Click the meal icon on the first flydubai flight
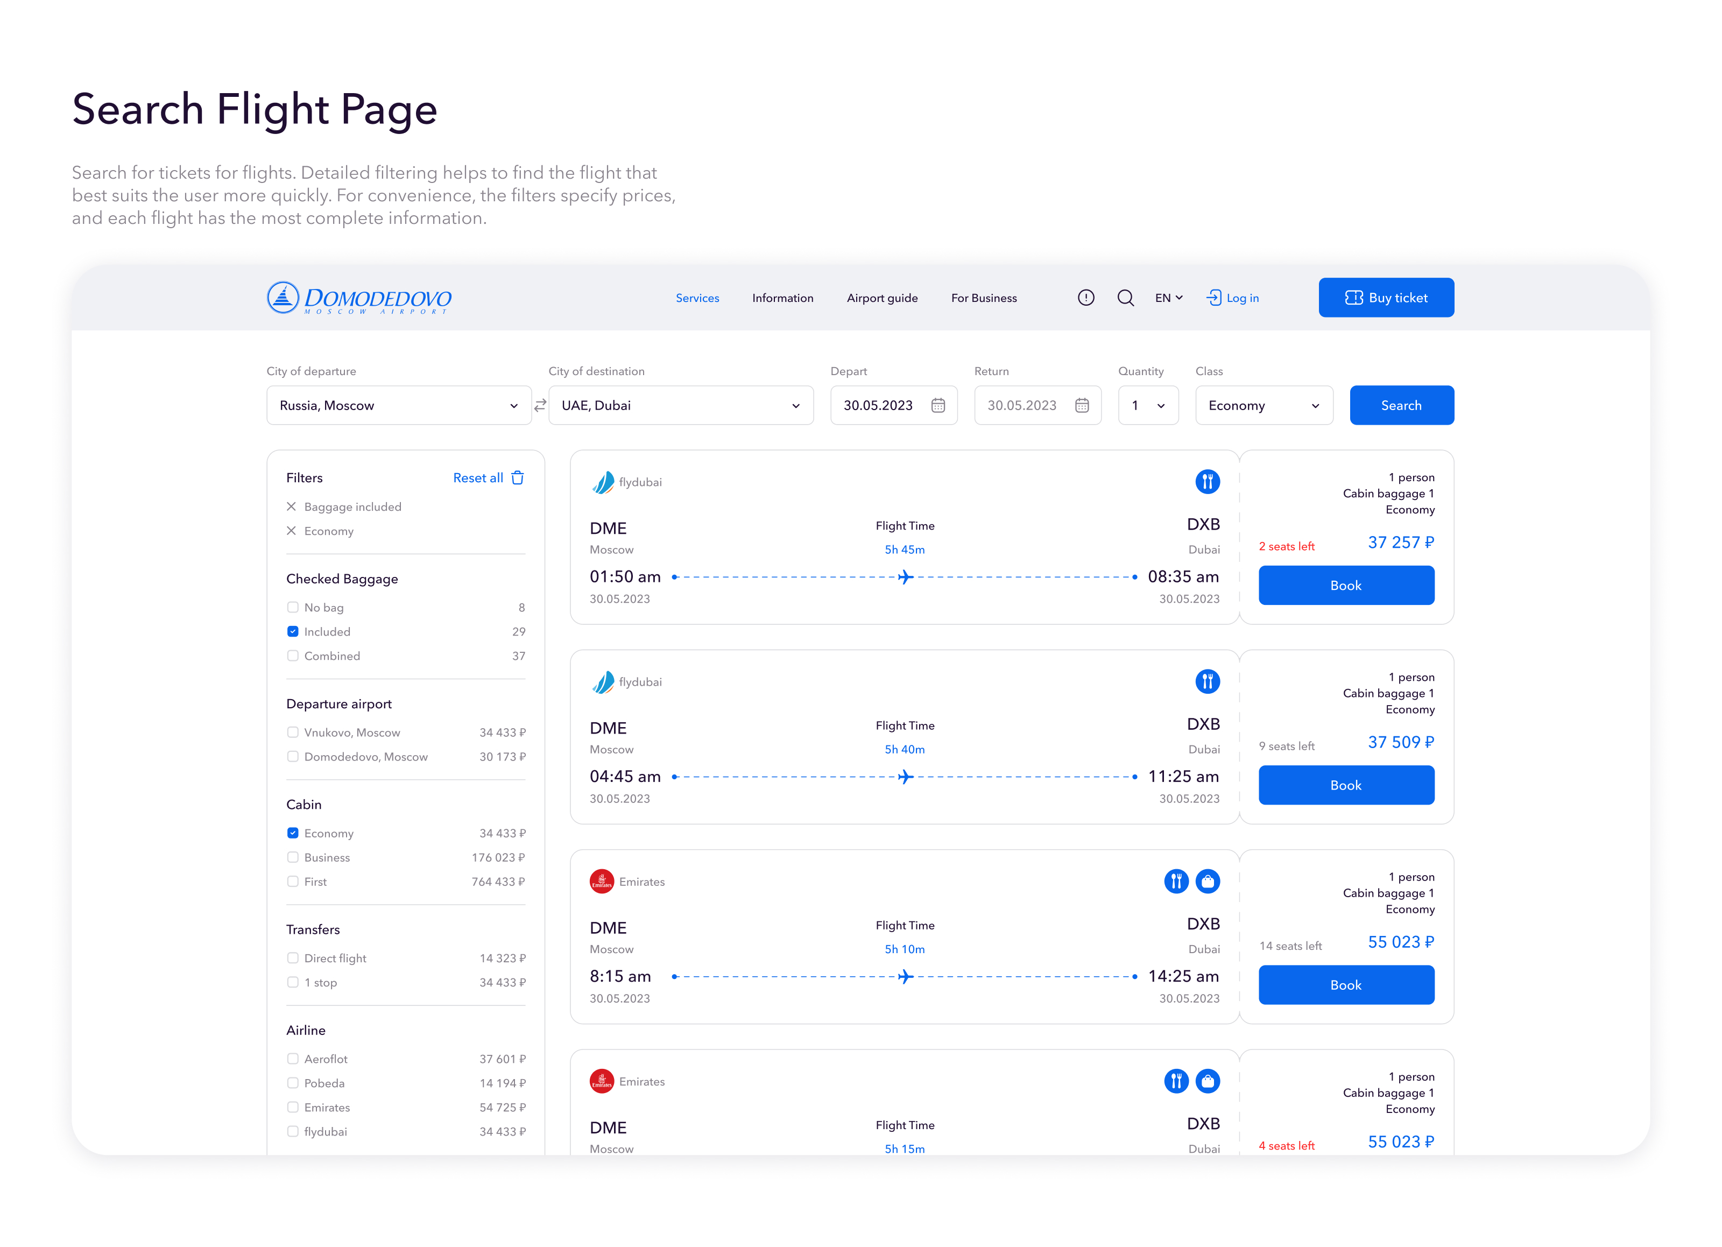 (x=1207, y=482)
